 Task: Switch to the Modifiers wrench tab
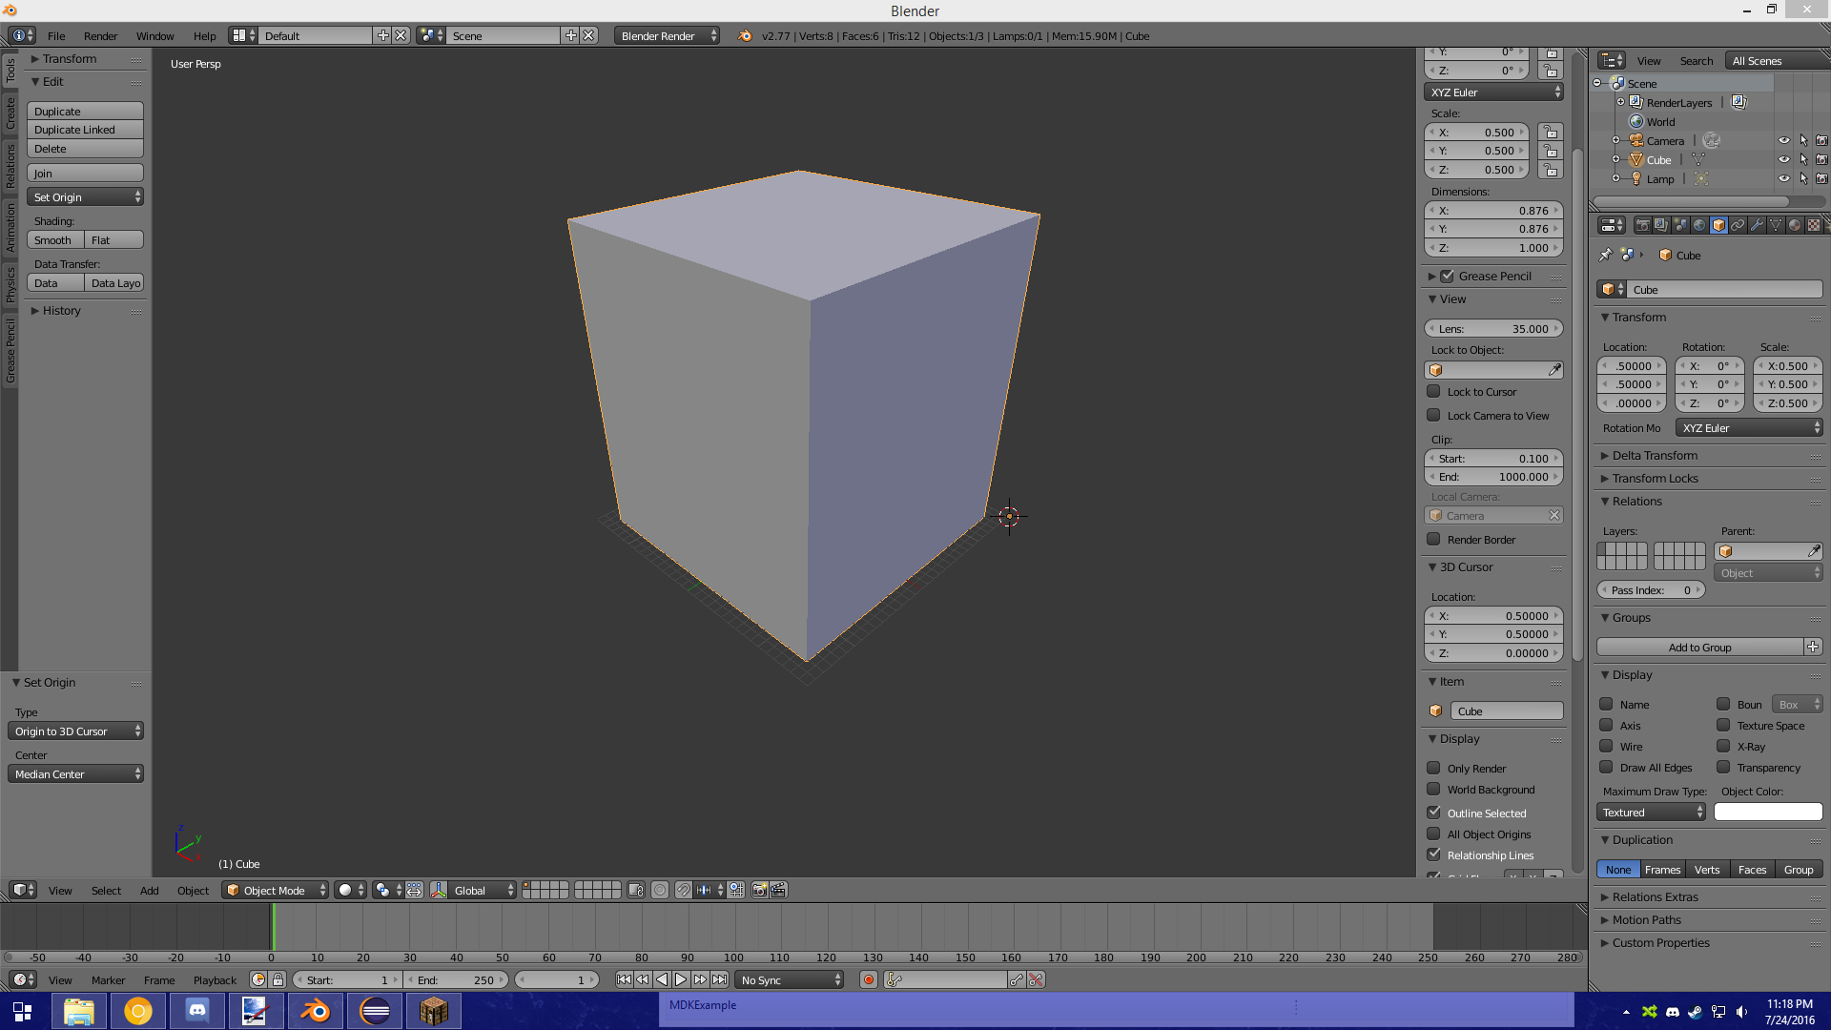(x=1757, y=225)
